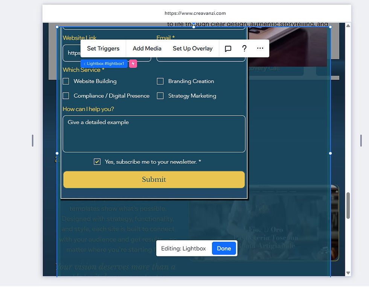Open Set Up Overlay settings
369x287 pixels.
tap(192, 48)
